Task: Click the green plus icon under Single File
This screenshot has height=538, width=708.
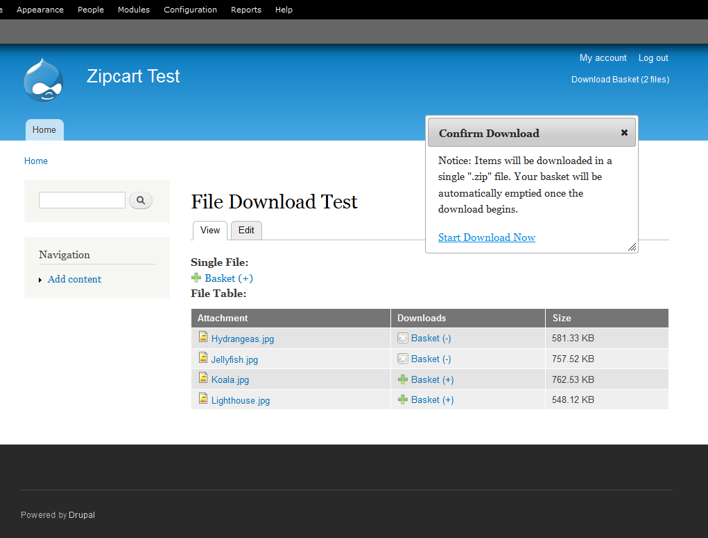Action: 196,278
